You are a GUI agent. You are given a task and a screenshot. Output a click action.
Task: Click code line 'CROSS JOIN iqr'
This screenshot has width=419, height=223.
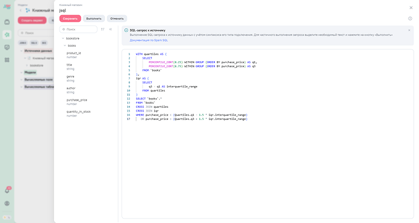147,111
